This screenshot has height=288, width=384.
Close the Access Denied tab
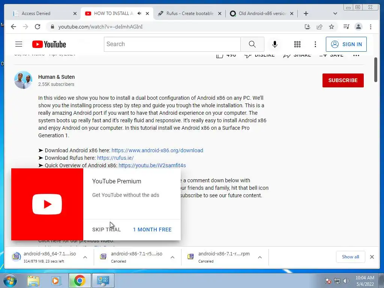pyautogui.click(x=75, y=13)
